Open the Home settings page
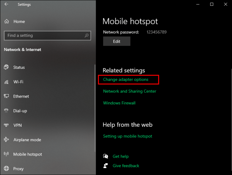This screenshot has width=232, height=175. coord(19,21)
